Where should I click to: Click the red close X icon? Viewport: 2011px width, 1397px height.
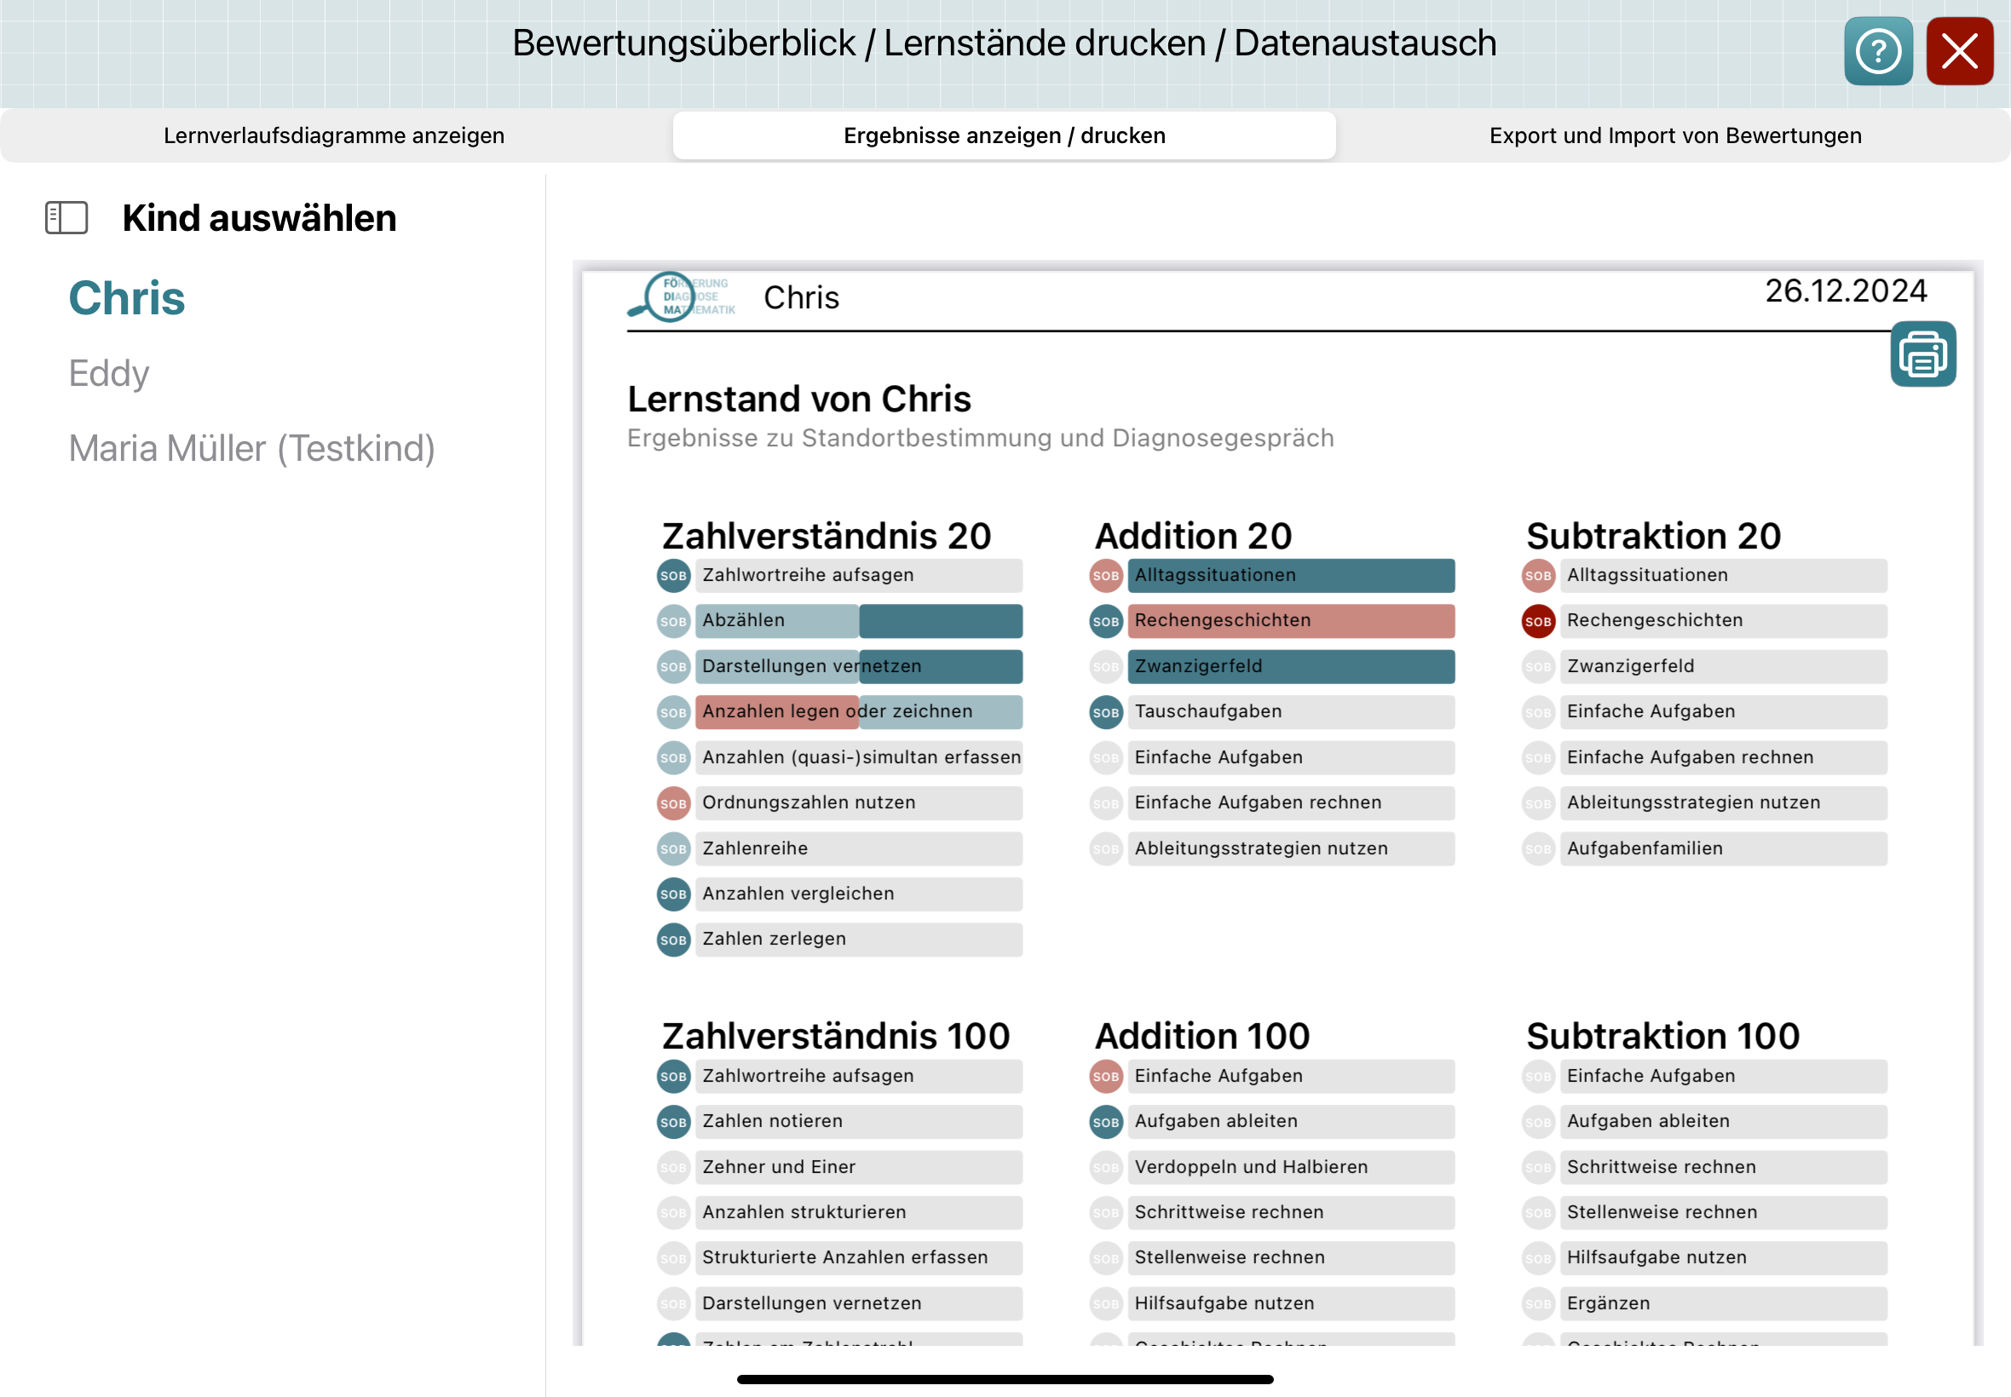(1958, 52)
